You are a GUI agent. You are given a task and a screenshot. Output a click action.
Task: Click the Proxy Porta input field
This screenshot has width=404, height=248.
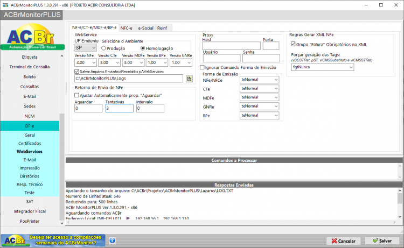point(271,46)
